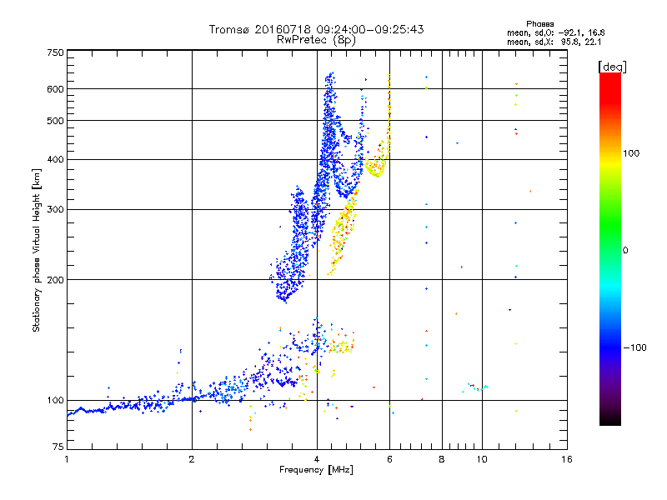Click the 'RwPretec (8p)' subtitle
The image size is (667, 500).
[x=316, y=40]
